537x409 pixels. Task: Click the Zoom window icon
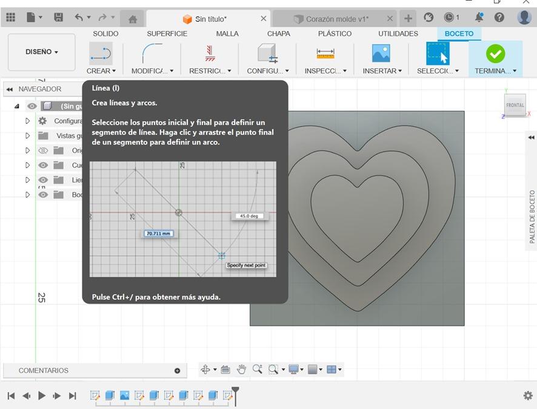[x=273, y=369]
